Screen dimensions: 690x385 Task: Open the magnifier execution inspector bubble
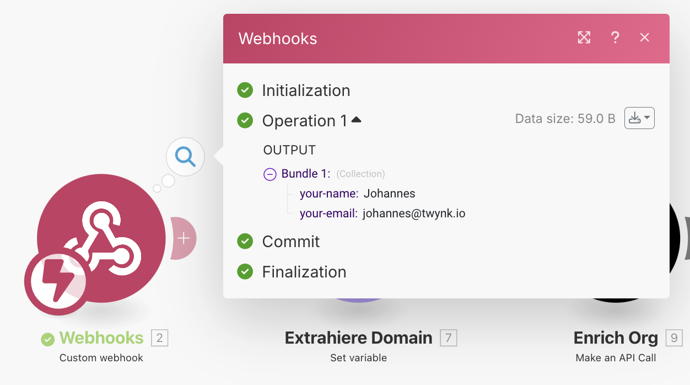(185, 157)
